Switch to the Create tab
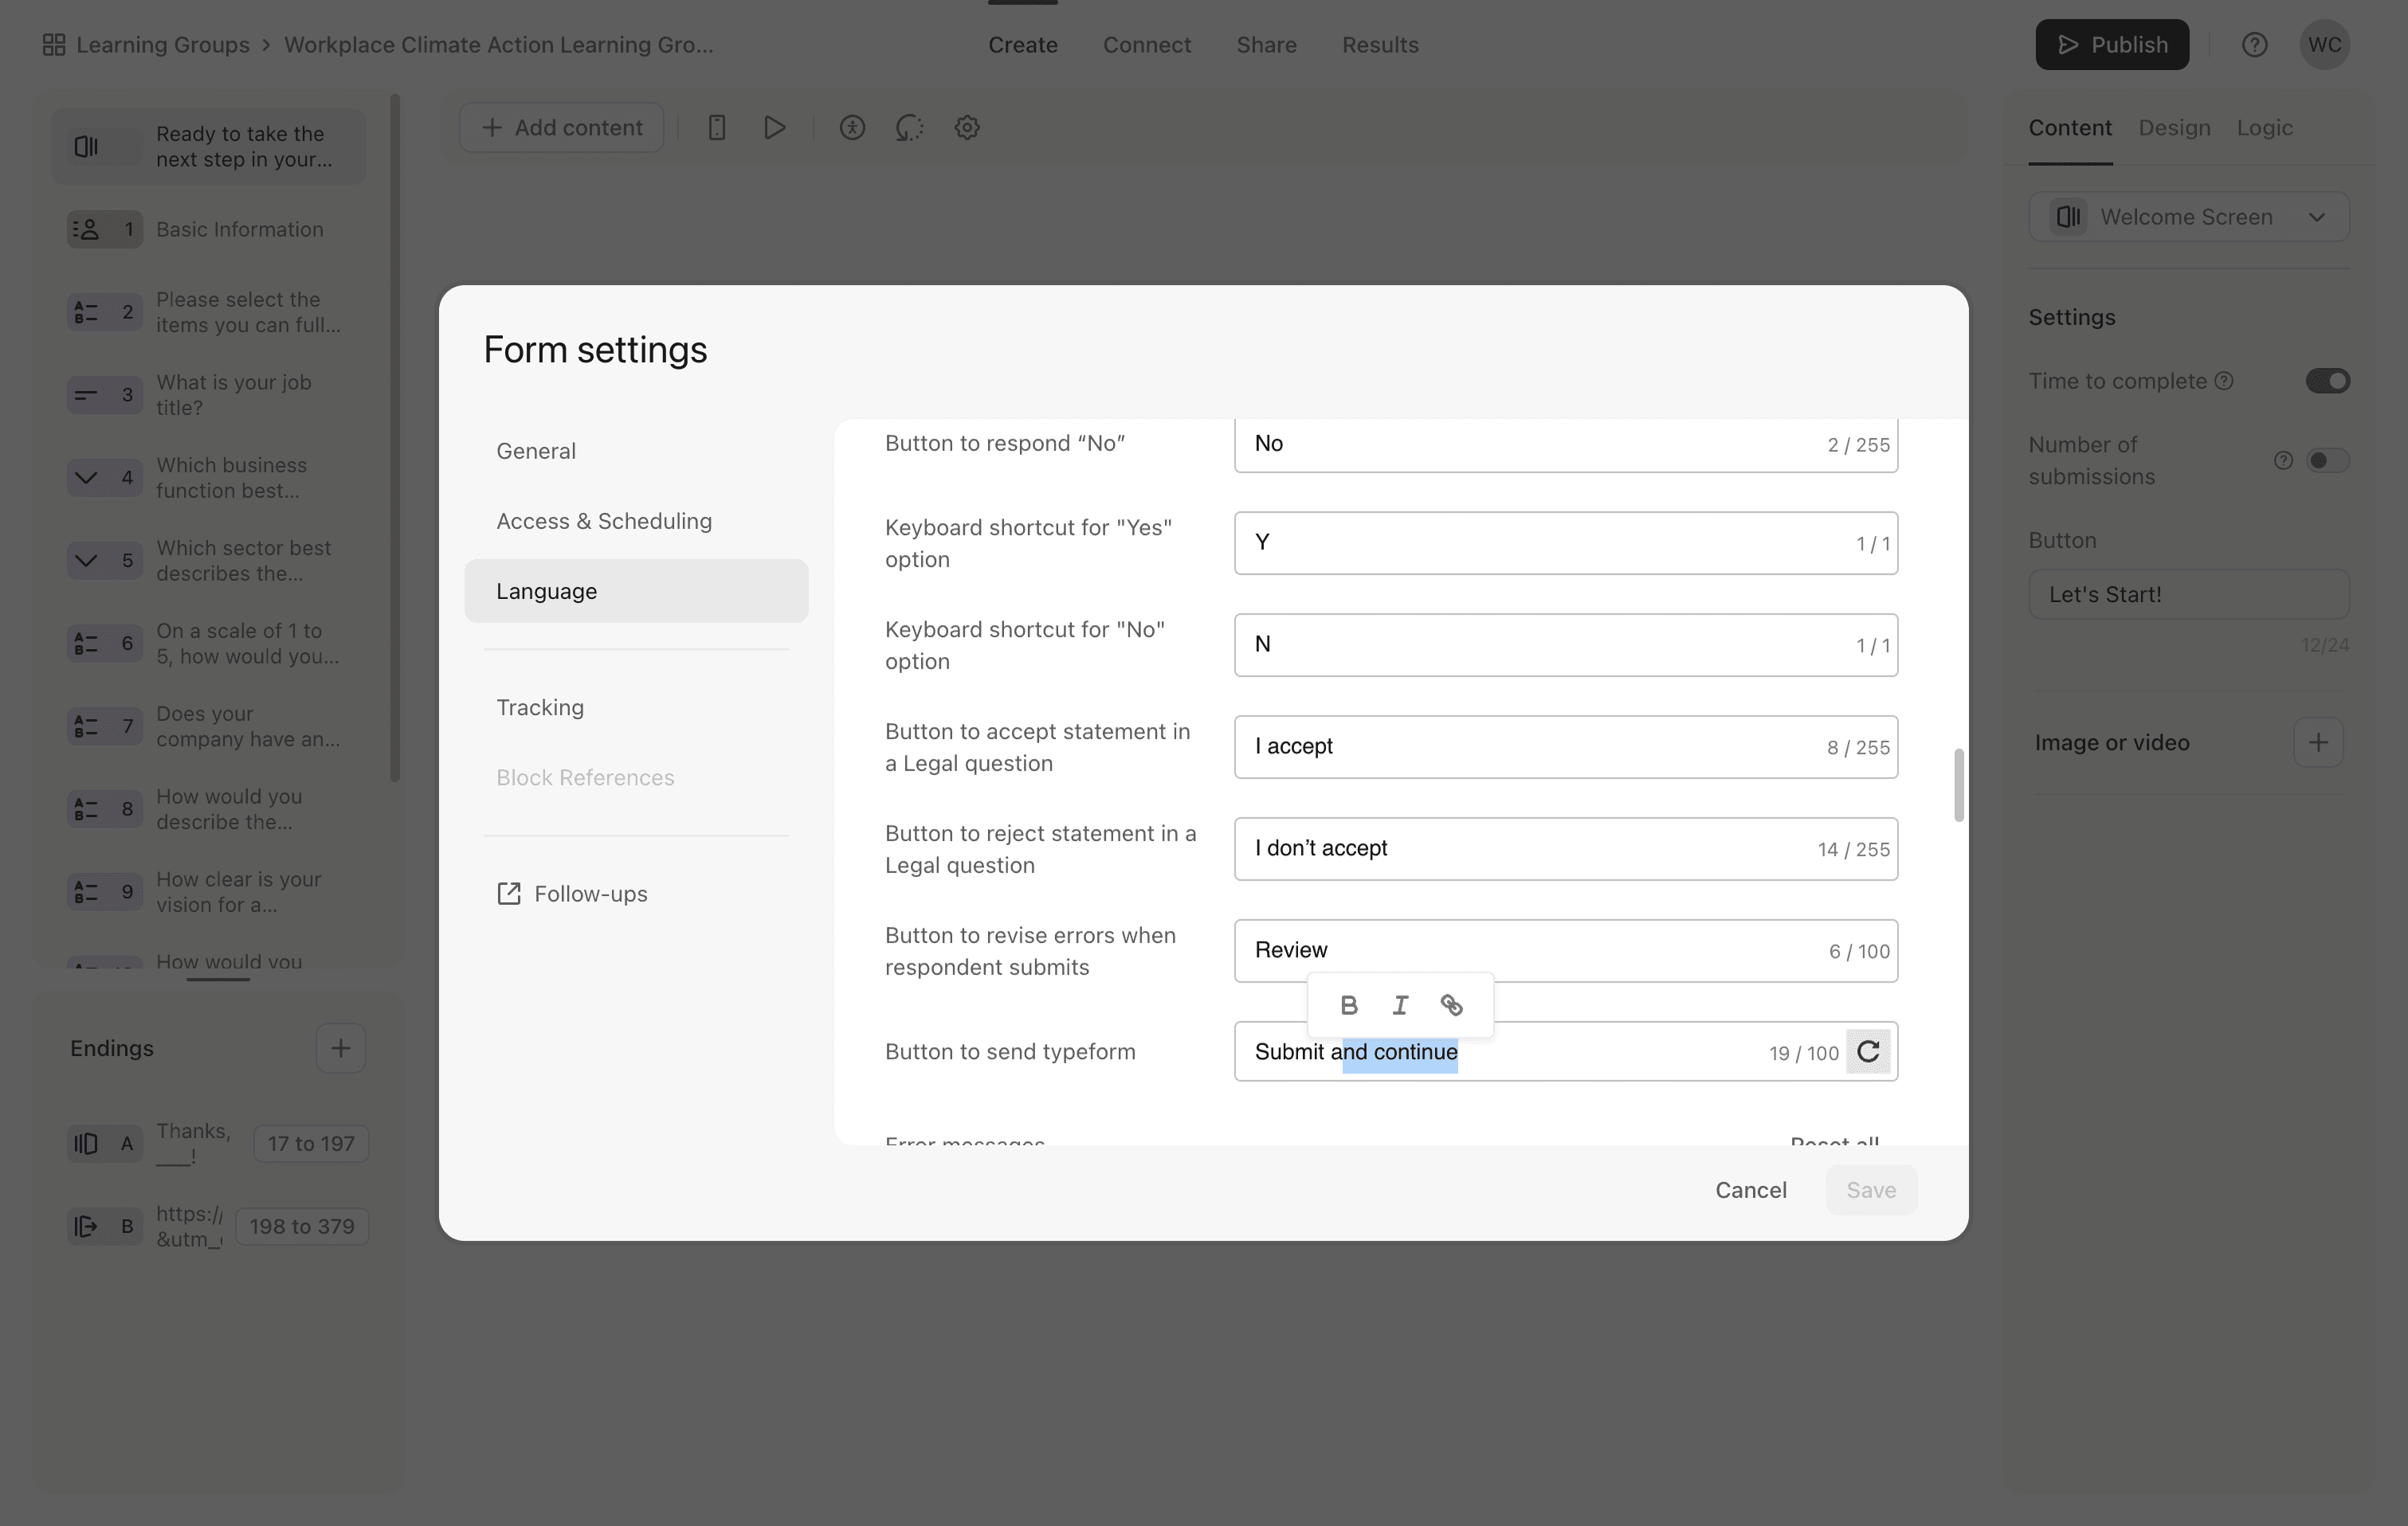 click(1022, 45)
